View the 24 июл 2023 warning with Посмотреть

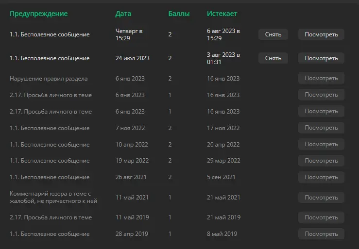321,58
